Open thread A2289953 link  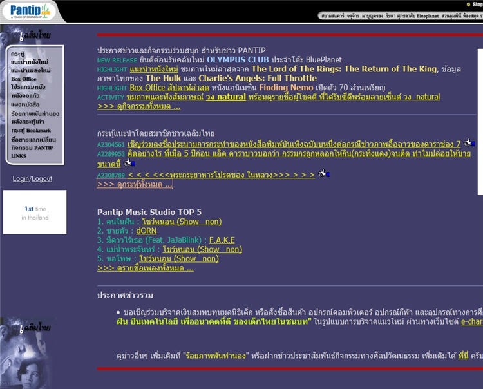(284, 158)
